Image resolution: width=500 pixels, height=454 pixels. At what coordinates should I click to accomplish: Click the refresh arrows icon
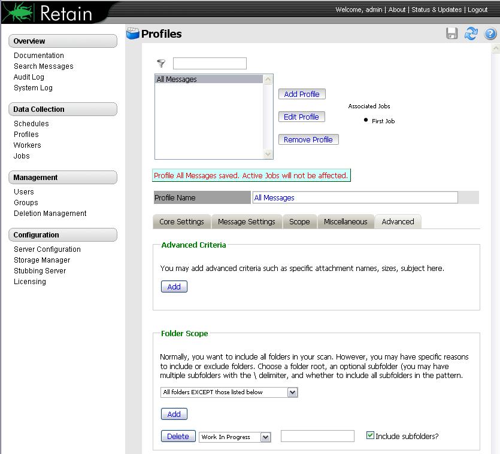[x=471, y=33]
